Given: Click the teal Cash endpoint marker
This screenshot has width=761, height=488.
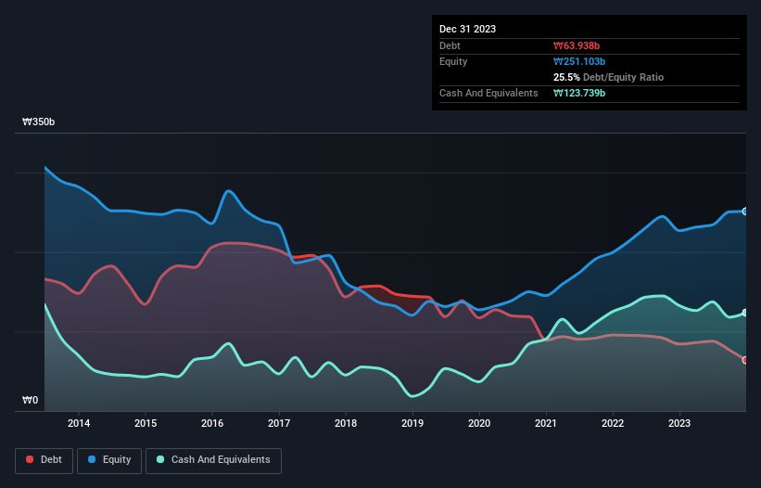Looking at the screenshot, I should [x=745, y=313].
